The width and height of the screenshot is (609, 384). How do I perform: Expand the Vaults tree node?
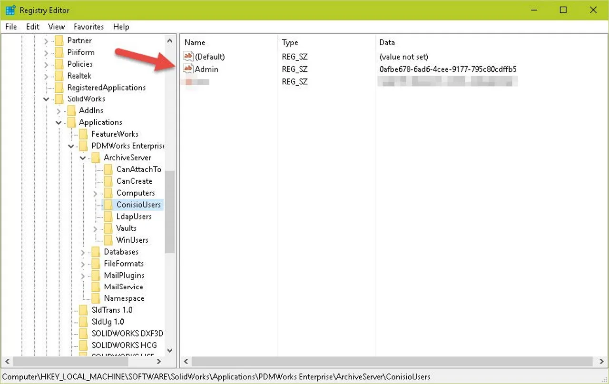point(95,228)
